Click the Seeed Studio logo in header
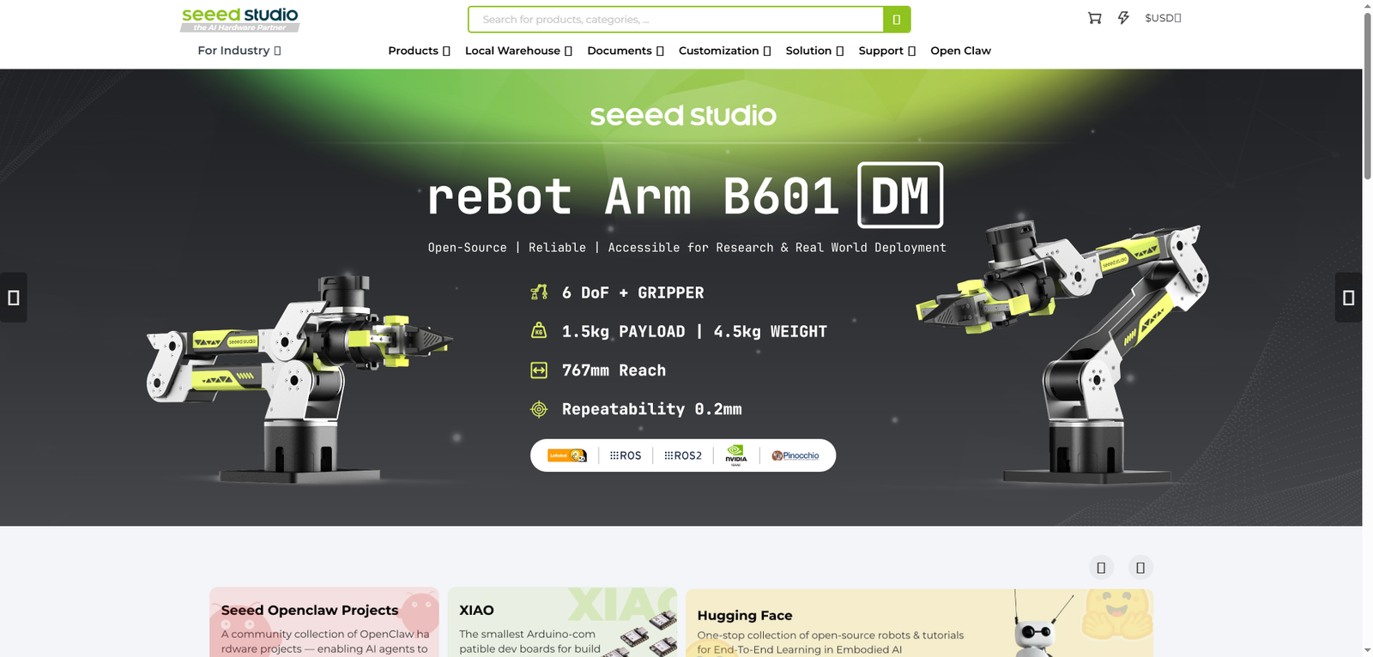Screen dimensions: 1373x657 pyautogui.click(x=240, y=20)
